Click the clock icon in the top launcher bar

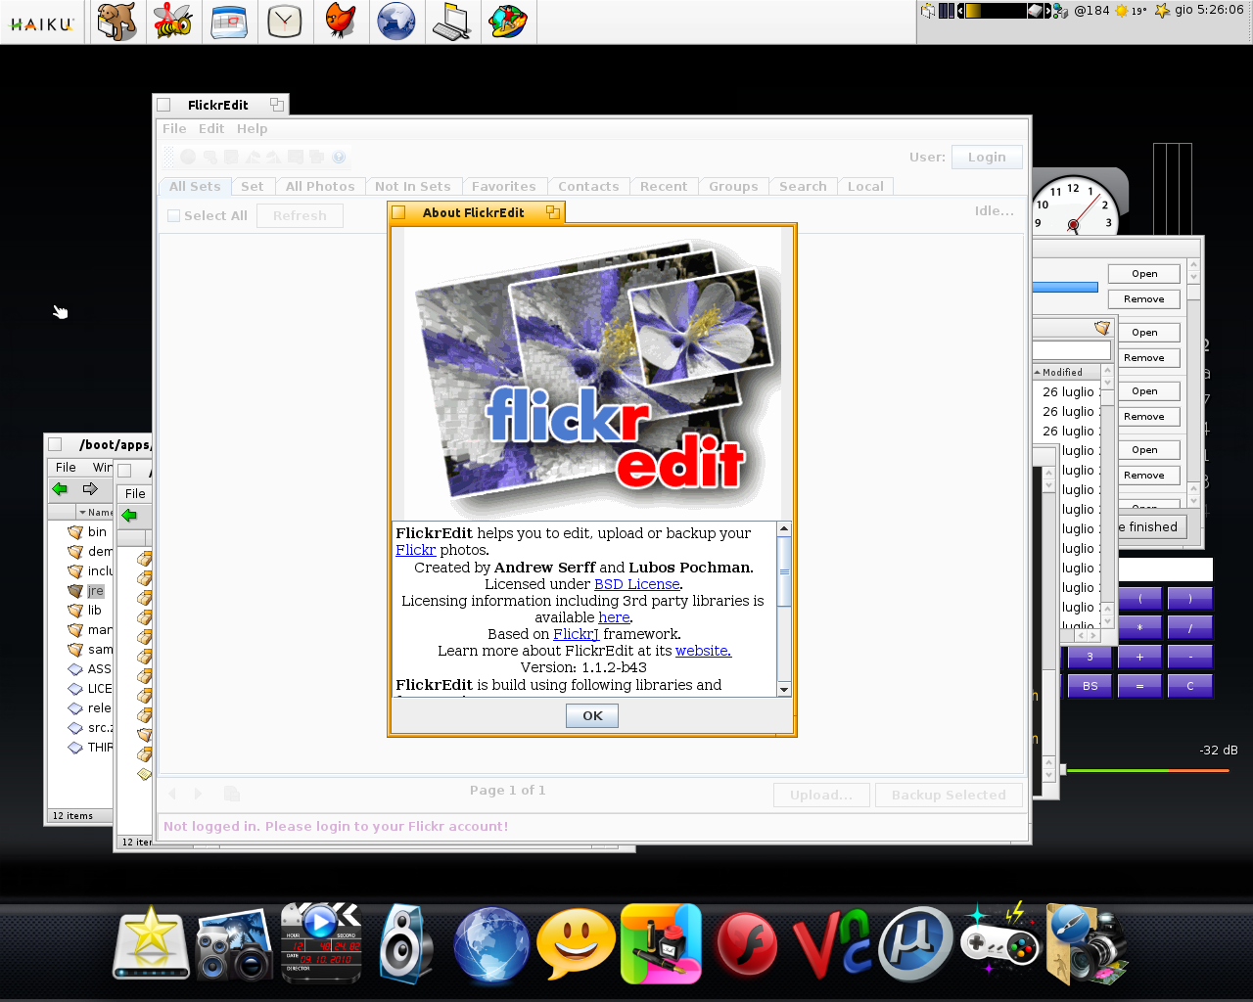[x=285, y=22]
